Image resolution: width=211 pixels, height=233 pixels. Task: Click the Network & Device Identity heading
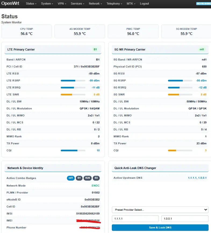(x=25, y=168)
